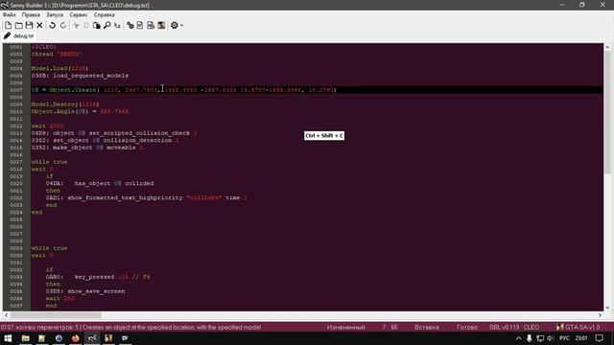Open the Windows Start menu
Viewport: 614px width, 345px height.
coord(8,338)
